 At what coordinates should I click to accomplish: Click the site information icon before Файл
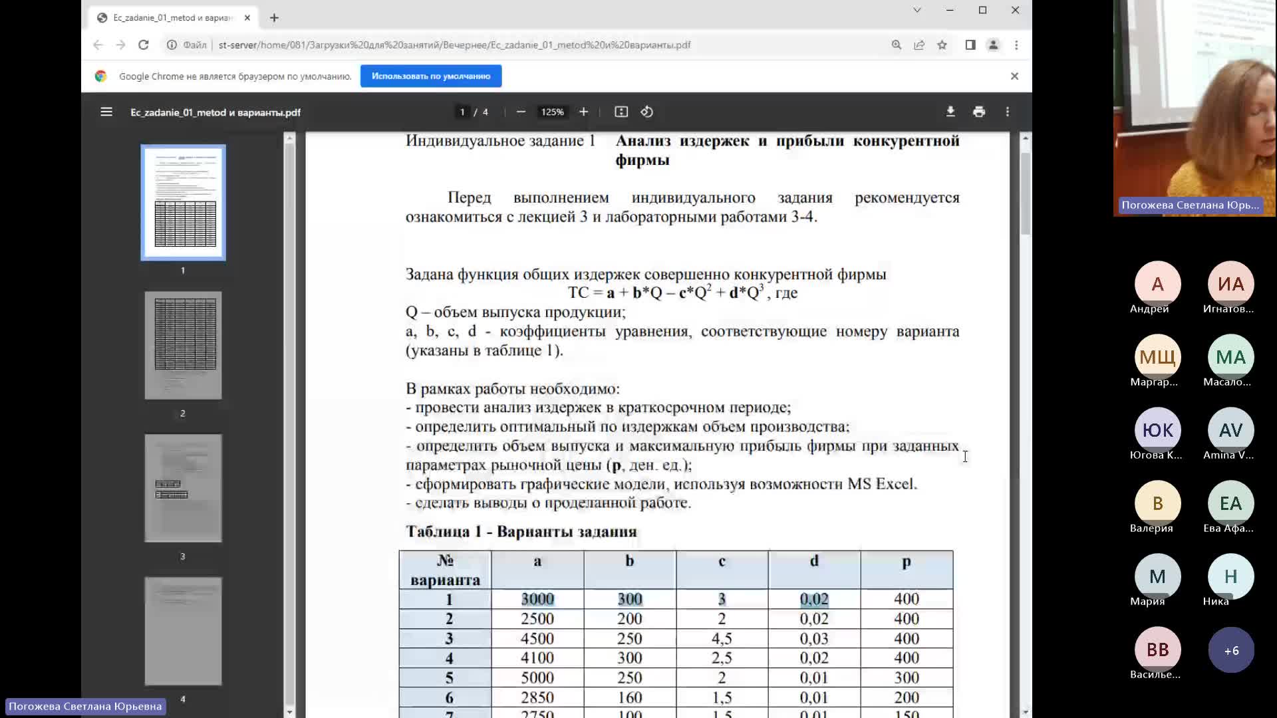(172, 45)
